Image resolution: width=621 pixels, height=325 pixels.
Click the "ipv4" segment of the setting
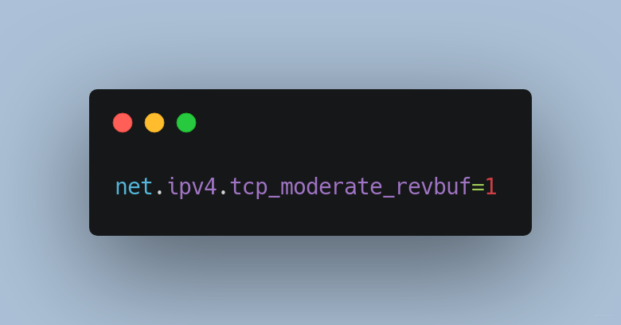click(x=192, y=186)
